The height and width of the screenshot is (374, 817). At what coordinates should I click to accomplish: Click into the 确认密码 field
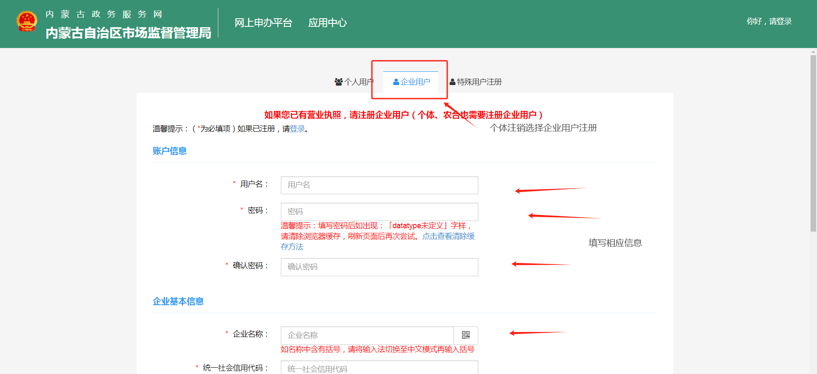[379, 267]
